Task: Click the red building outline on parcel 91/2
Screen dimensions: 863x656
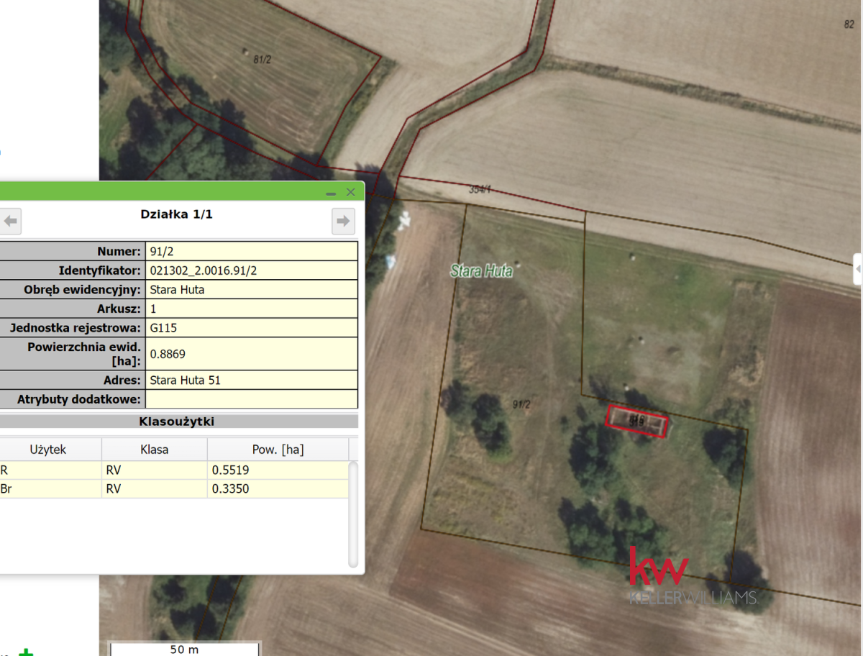Action: [637, 422]
